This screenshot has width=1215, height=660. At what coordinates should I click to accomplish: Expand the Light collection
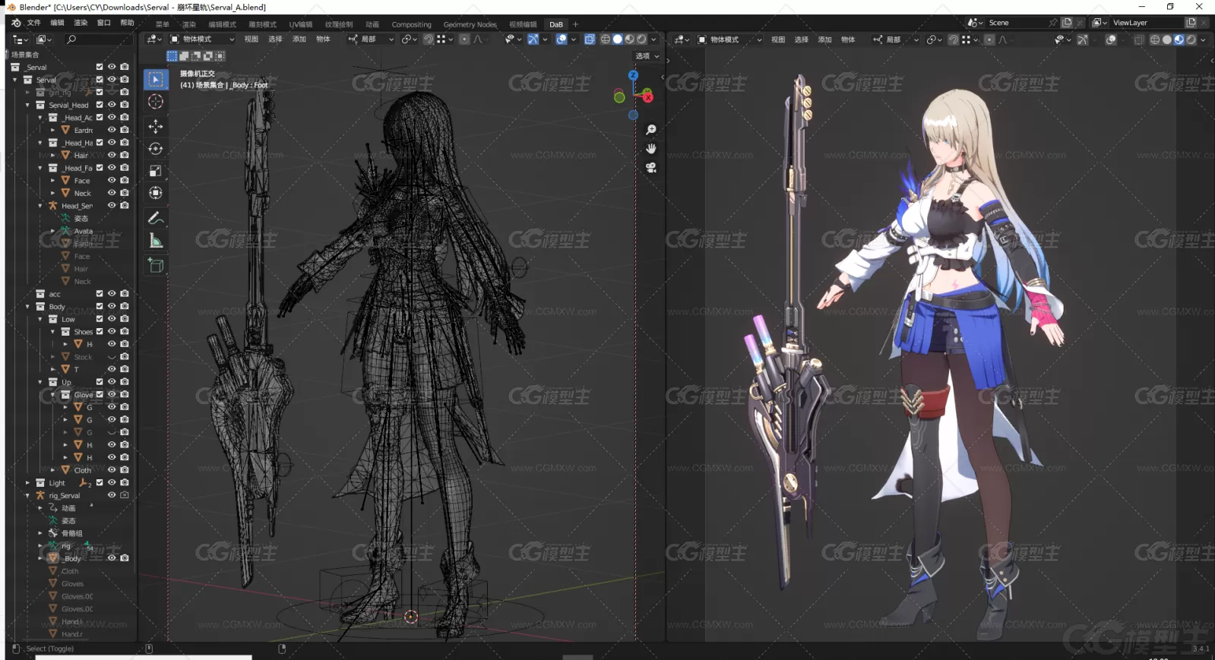(x=28, y=482)
